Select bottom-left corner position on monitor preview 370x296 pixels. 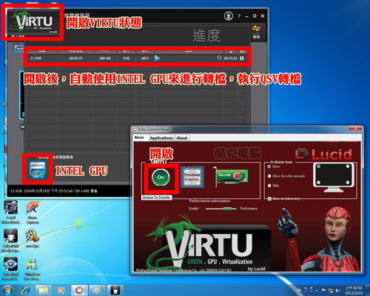pos(318,182)
